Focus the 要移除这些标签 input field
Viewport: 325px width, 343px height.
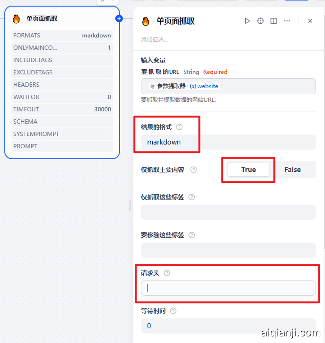[228, 250]
